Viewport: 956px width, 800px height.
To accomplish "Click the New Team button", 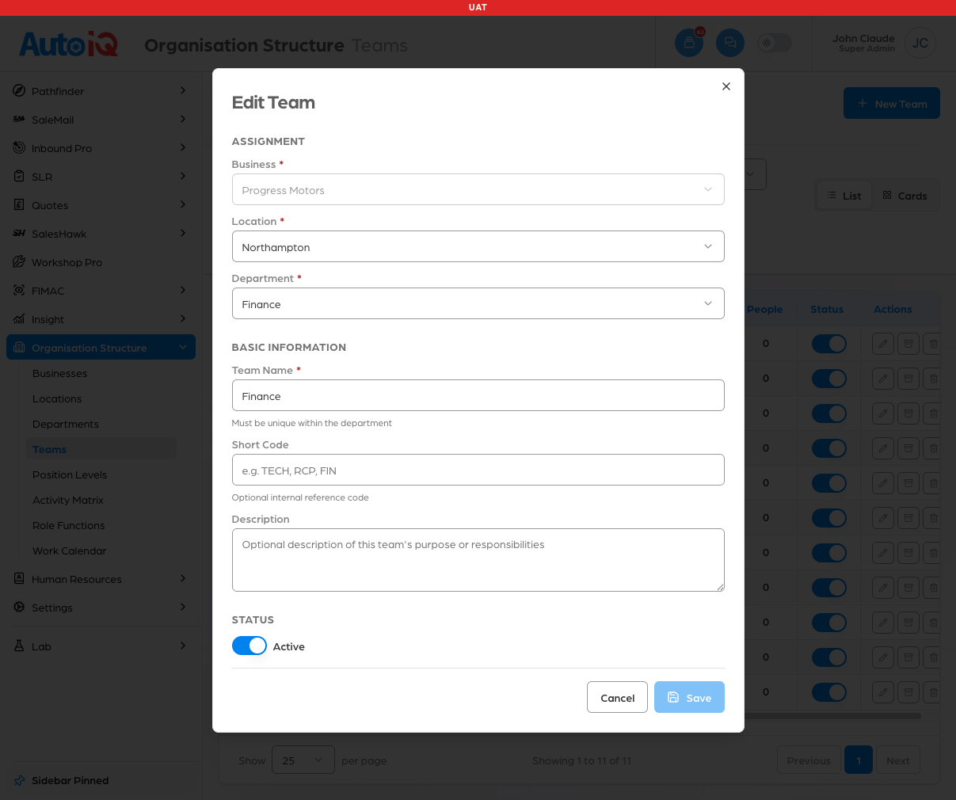I will 892,103.
